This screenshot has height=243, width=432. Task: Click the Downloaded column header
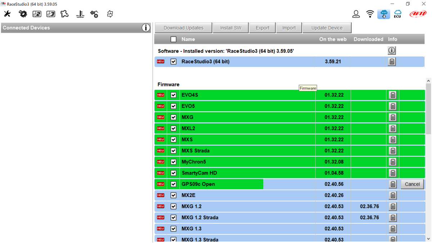(368, 39)
